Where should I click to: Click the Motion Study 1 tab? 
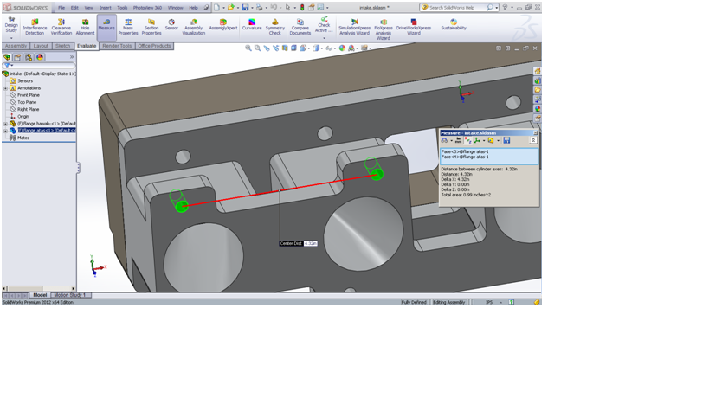click(x=68, y=295)
